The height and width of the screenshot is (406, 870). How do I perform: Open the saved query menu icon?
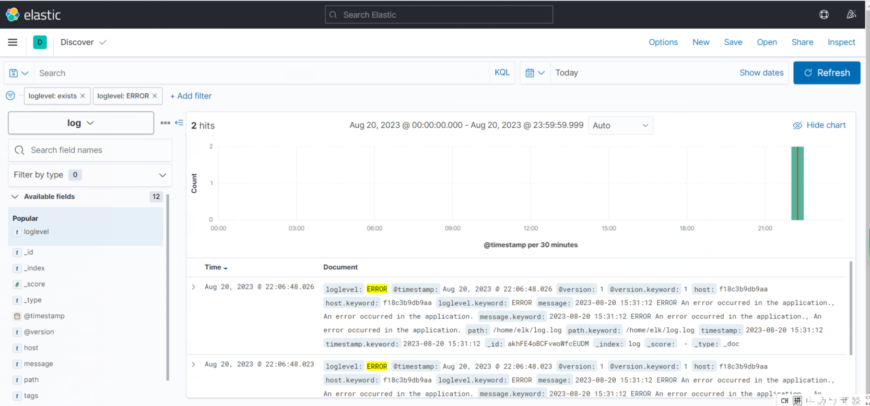[19, 73]
